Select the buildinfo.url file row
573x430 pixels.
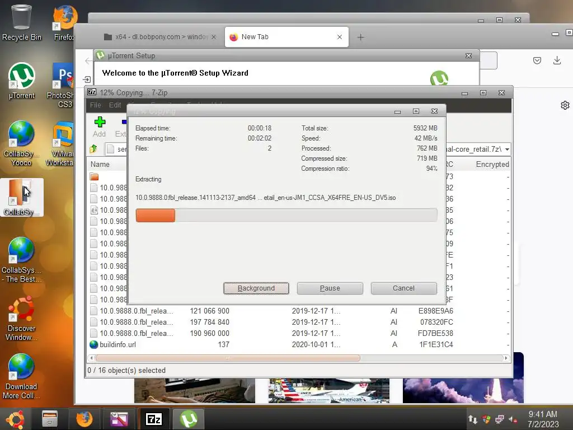[x=298, y=344]
